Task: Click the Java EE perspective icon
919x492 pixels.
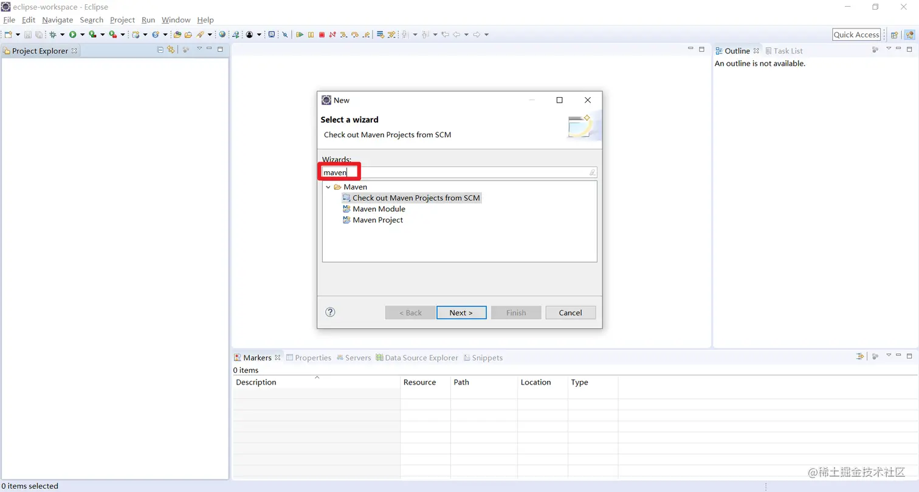Action: [x=909, y=35]
